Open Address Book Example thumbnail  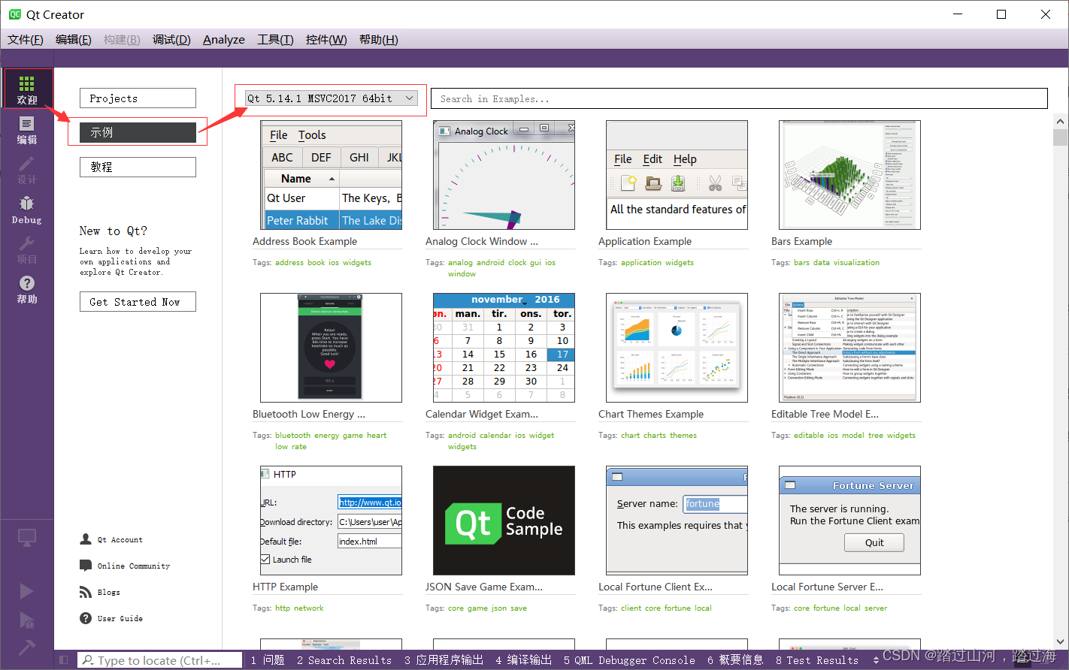click(x=331, y=175)
